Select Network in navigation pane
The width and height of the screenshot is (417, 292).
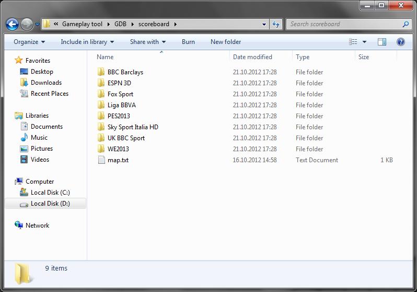37,226
